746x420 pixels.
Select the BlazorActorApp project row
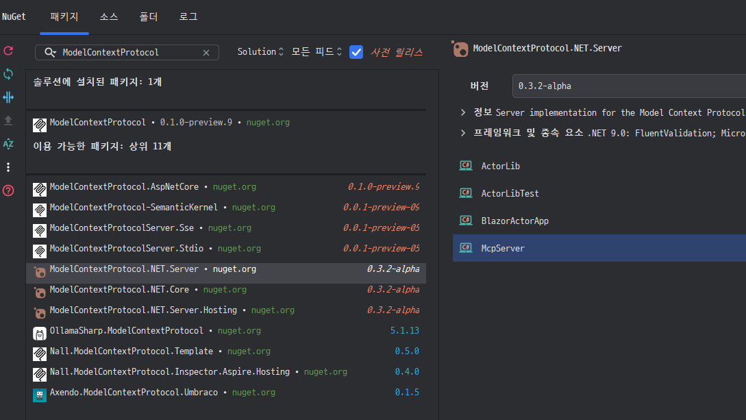pyautogui.click(x=514, y=221)
